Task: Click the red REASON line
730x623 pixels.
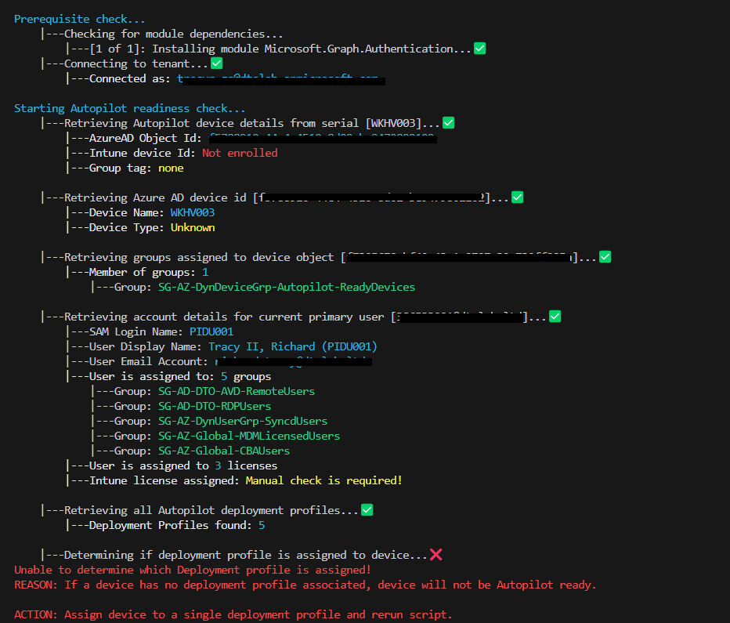Action: 305,585
